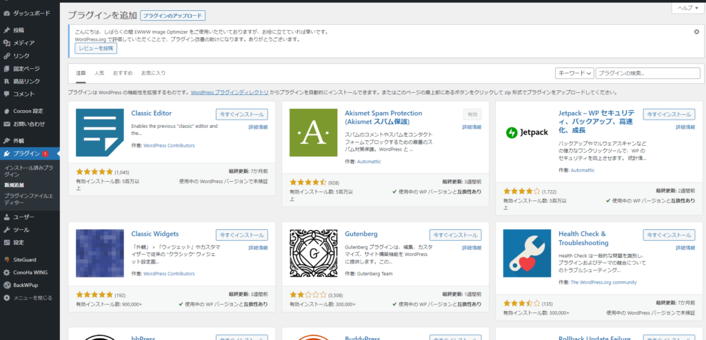Open 詳細情報 for Health Check & Troubleshooting
Image resolution: width=706 pixels, height=340 pixels.
pyautogui.click(x=685, y=248)
